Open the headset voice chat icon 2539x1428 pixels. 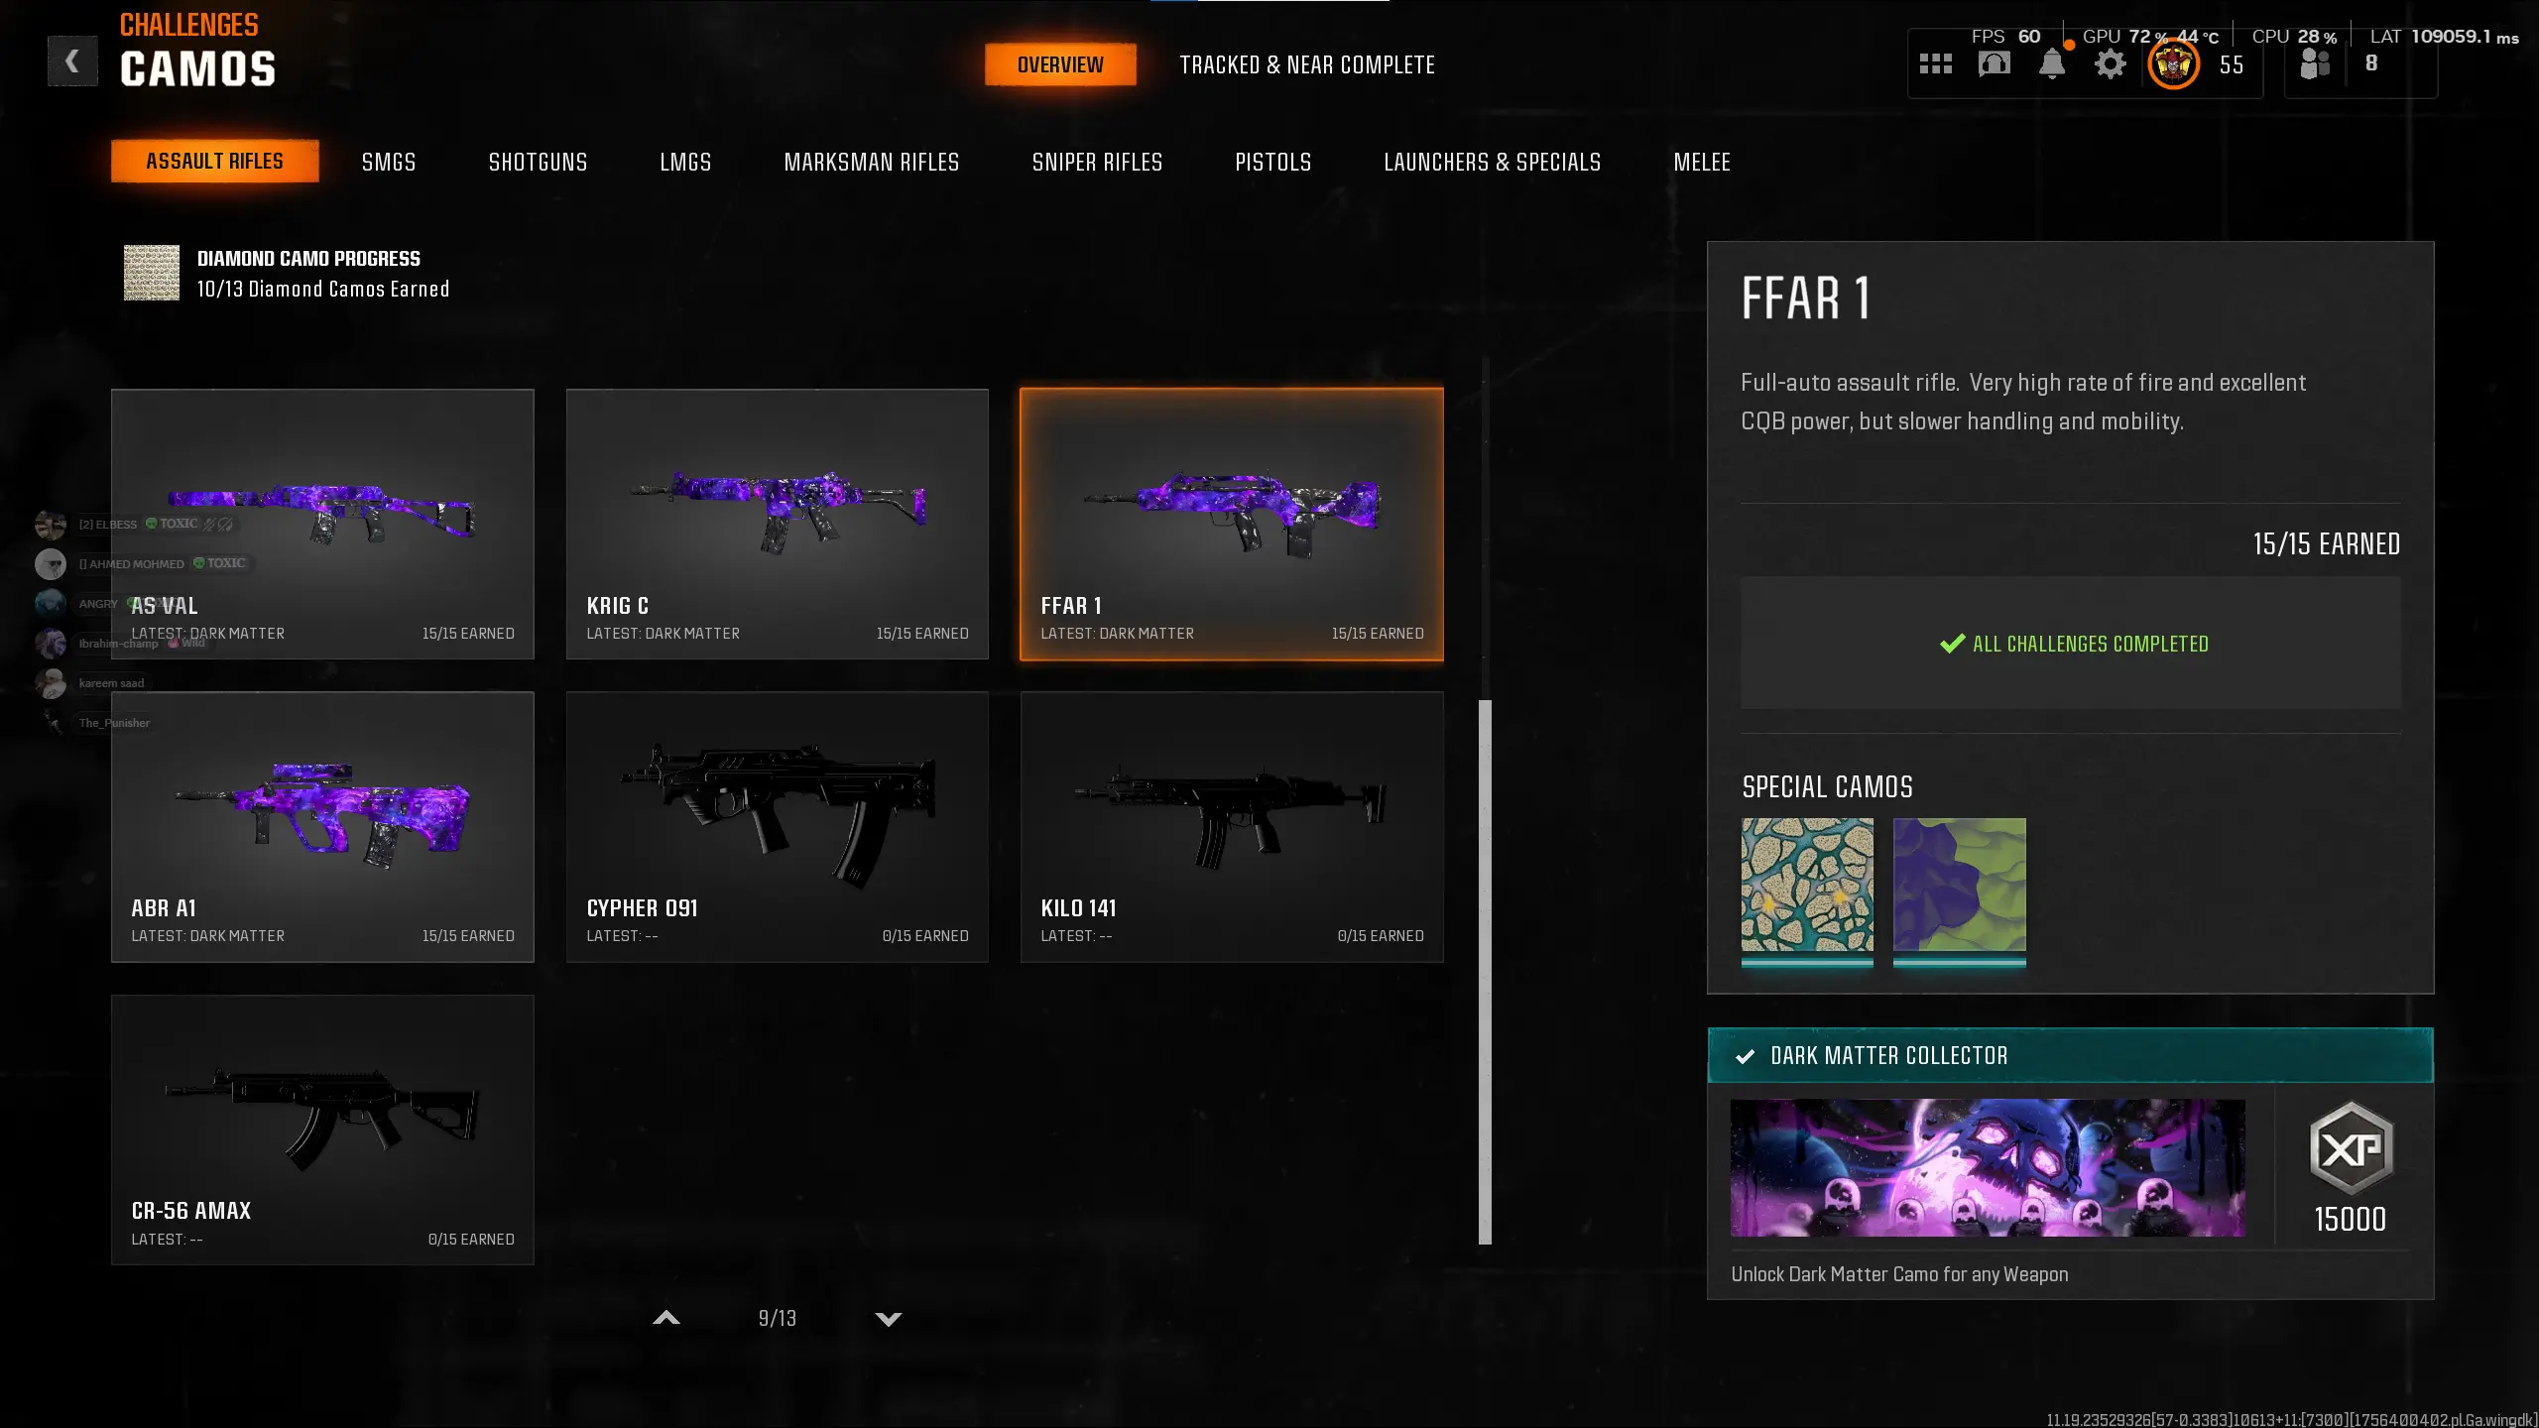tap(1994, 64)
